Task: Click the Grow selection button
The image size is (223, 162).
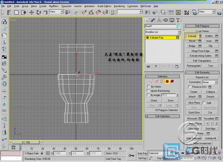Action: (171, 101)
